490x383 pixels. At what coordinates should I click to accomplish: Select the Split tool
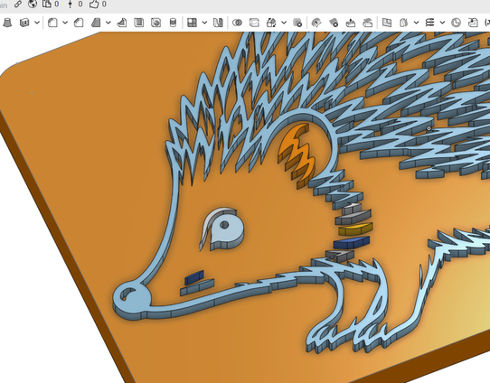(254, 23)
